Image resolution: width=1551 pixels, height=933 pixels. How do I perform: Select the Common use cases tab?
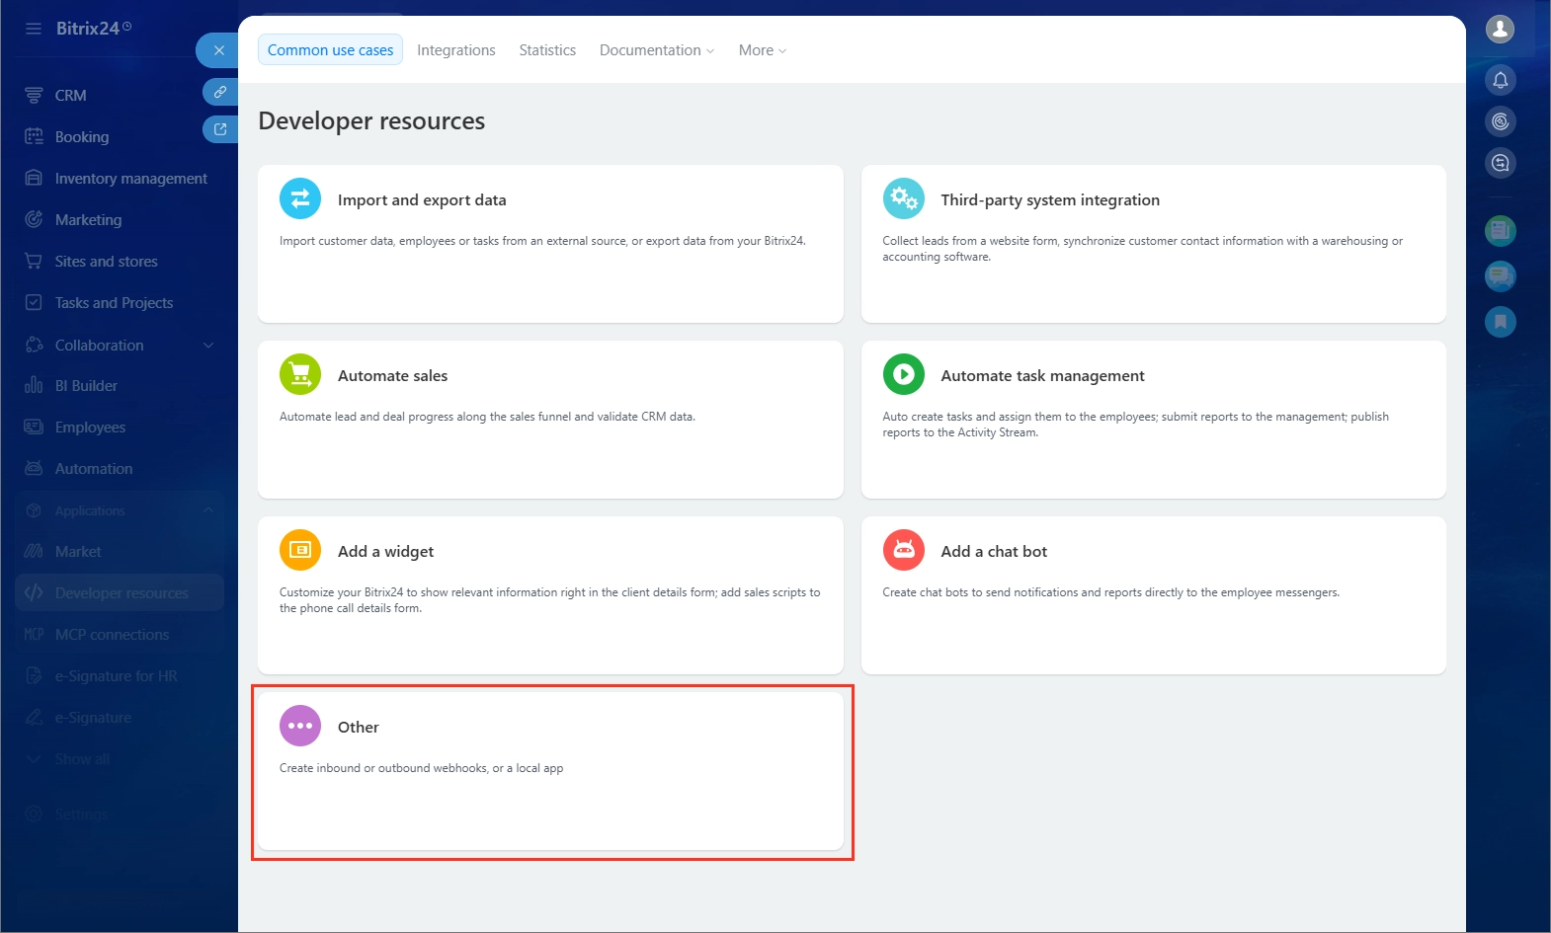330,50
